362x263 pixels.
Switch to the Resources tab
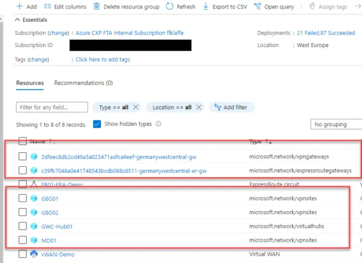(30, 83)
